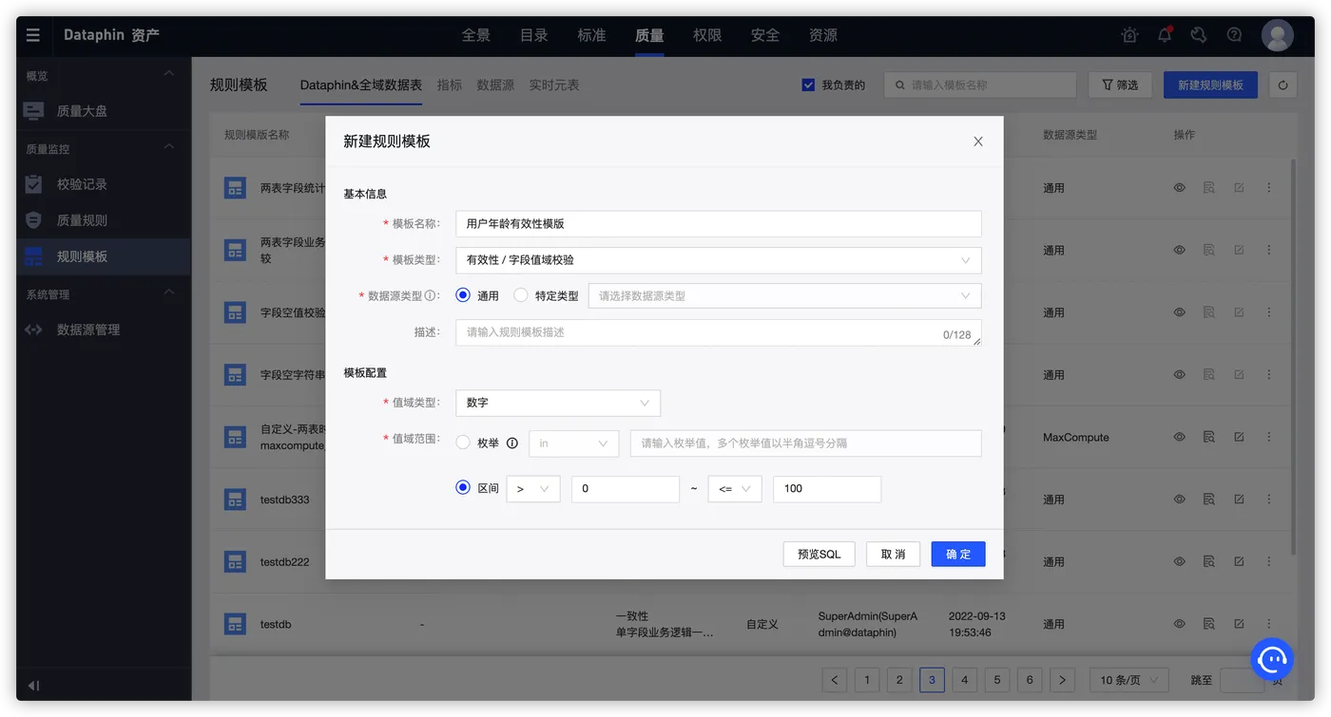Click the refresh icon beside 新建规则模板

click(1283, 85)
